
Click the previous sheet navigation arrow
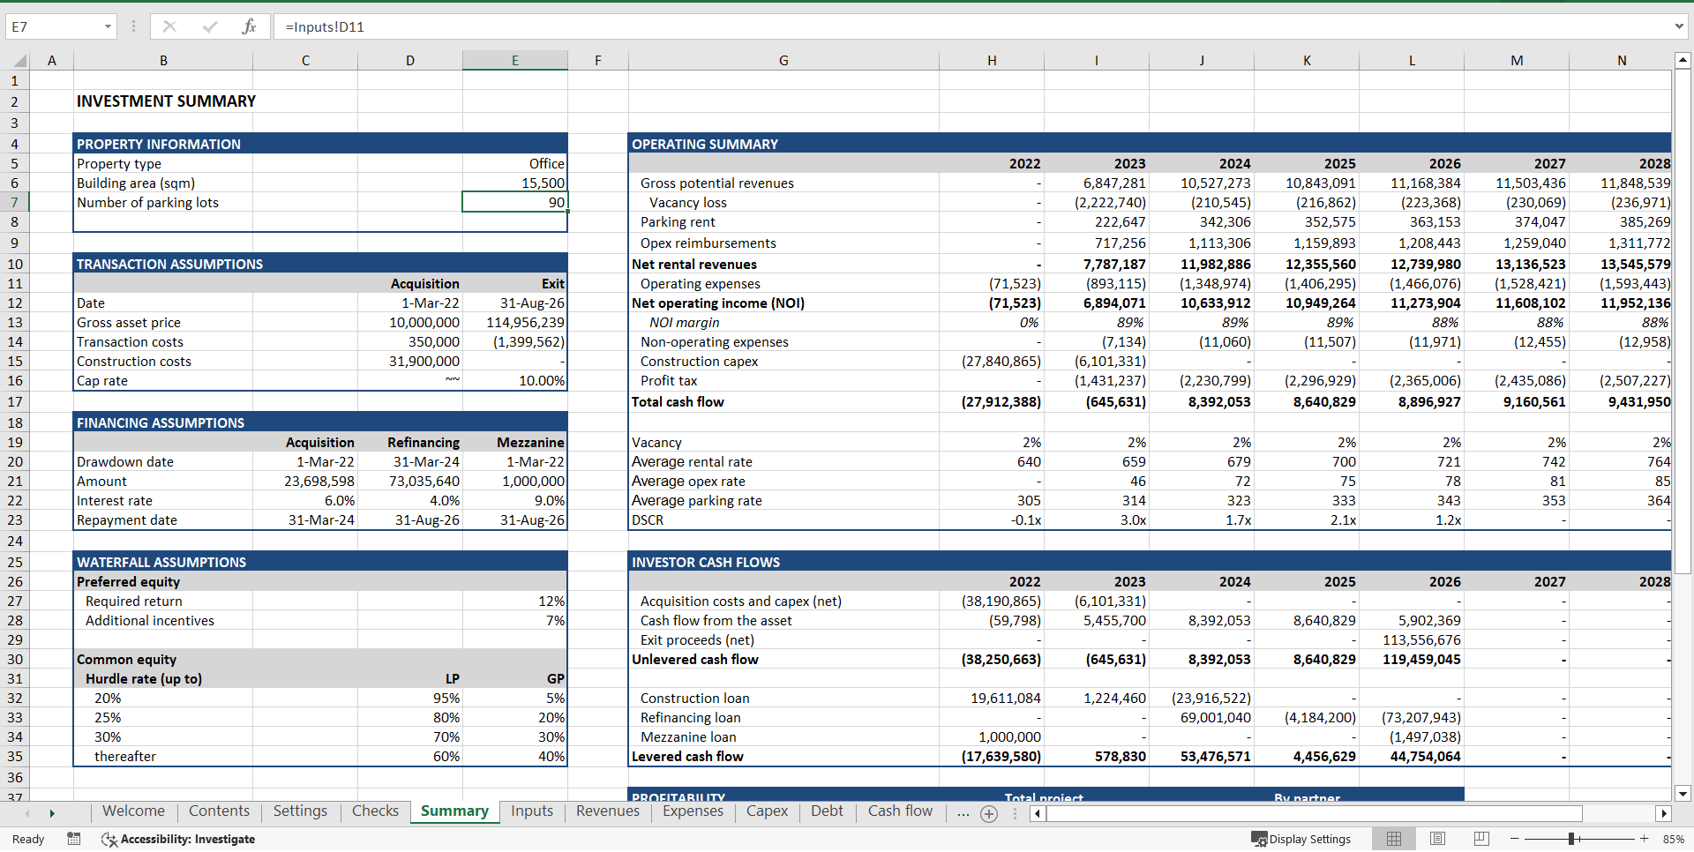27,813
